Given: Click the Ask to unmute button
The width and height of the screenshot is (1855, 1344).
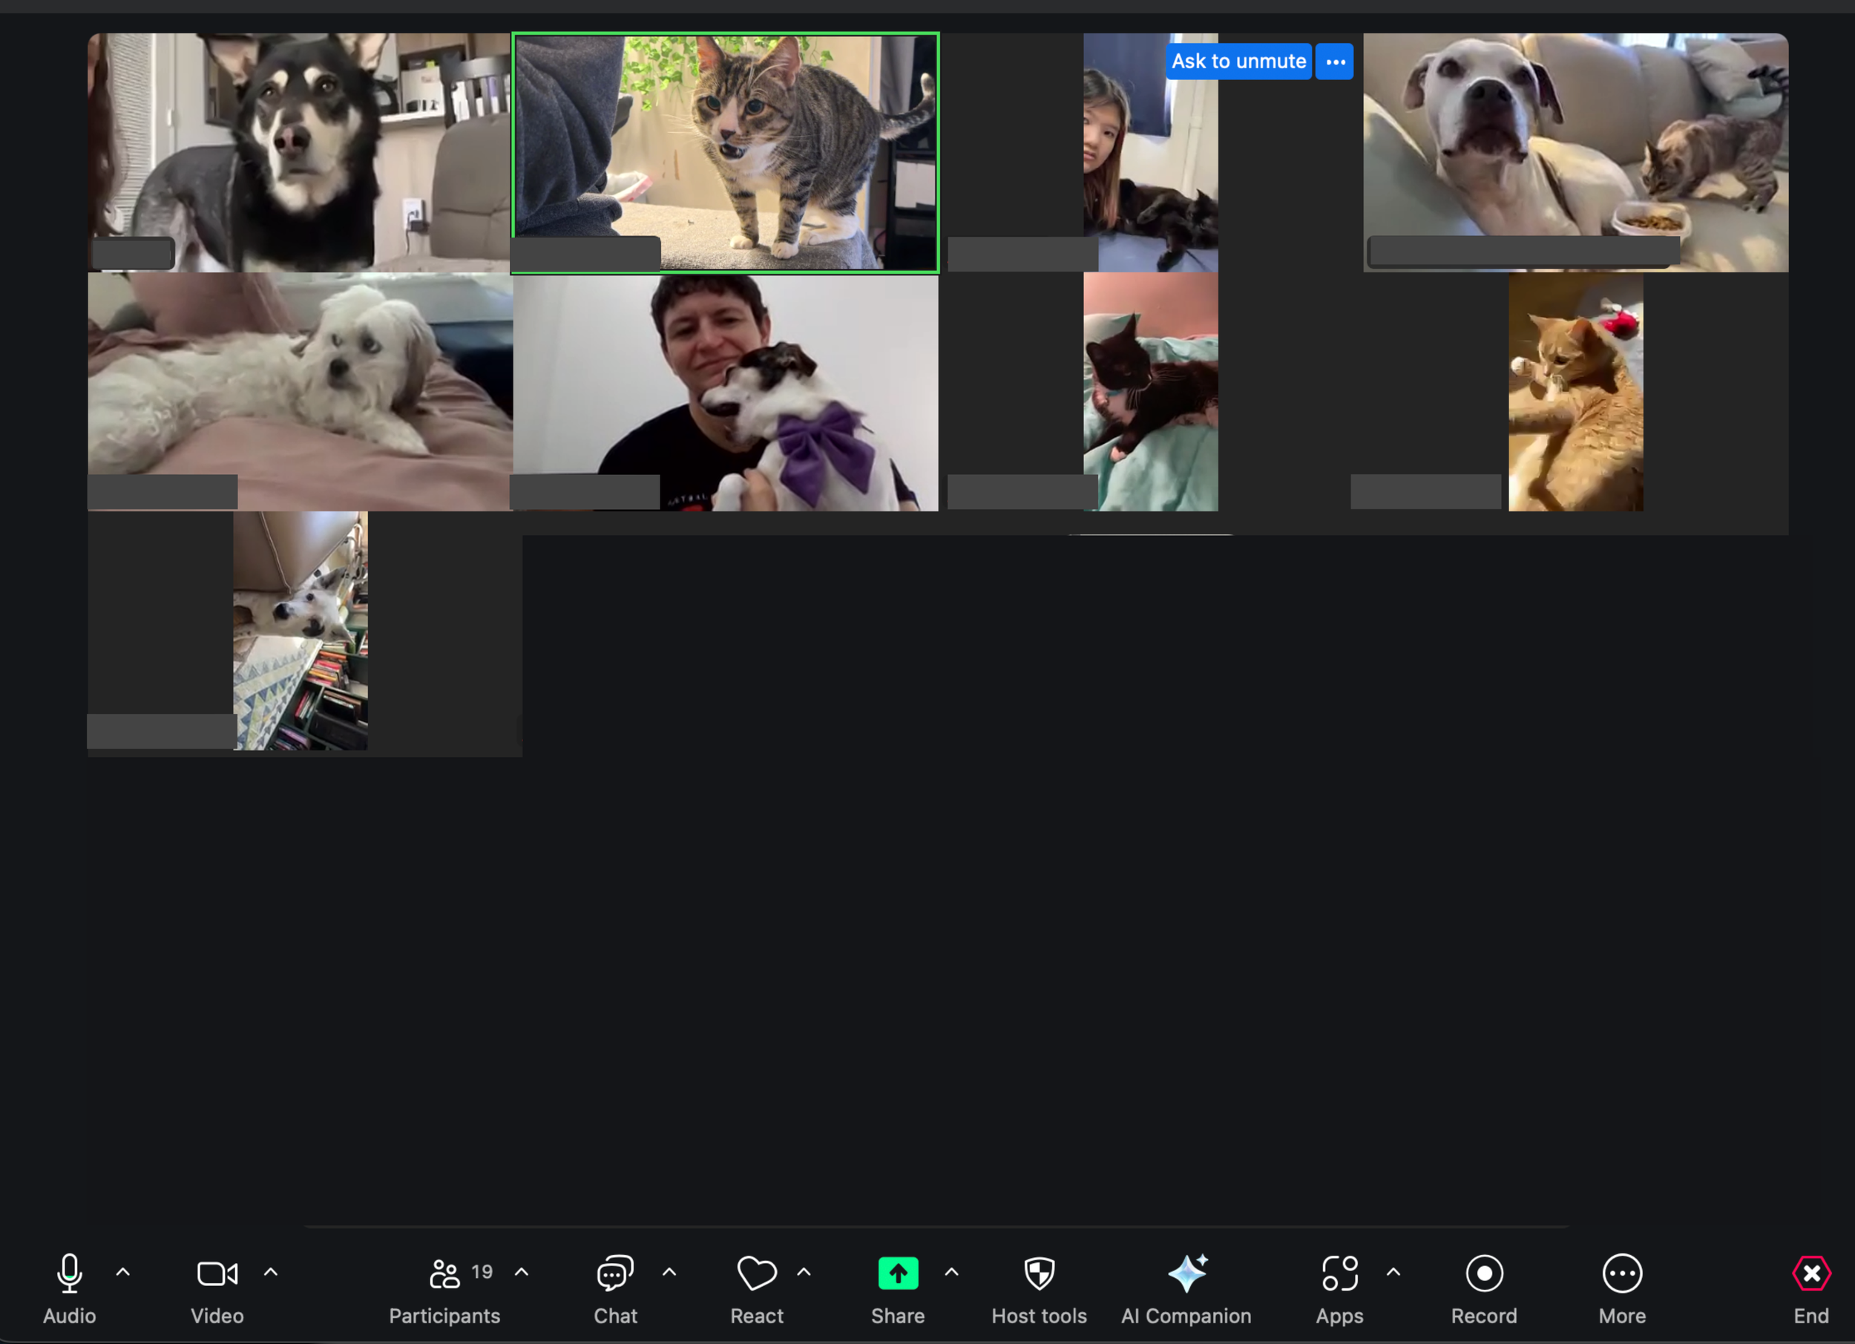Looking at the screenshot, I should (1238, 61).
